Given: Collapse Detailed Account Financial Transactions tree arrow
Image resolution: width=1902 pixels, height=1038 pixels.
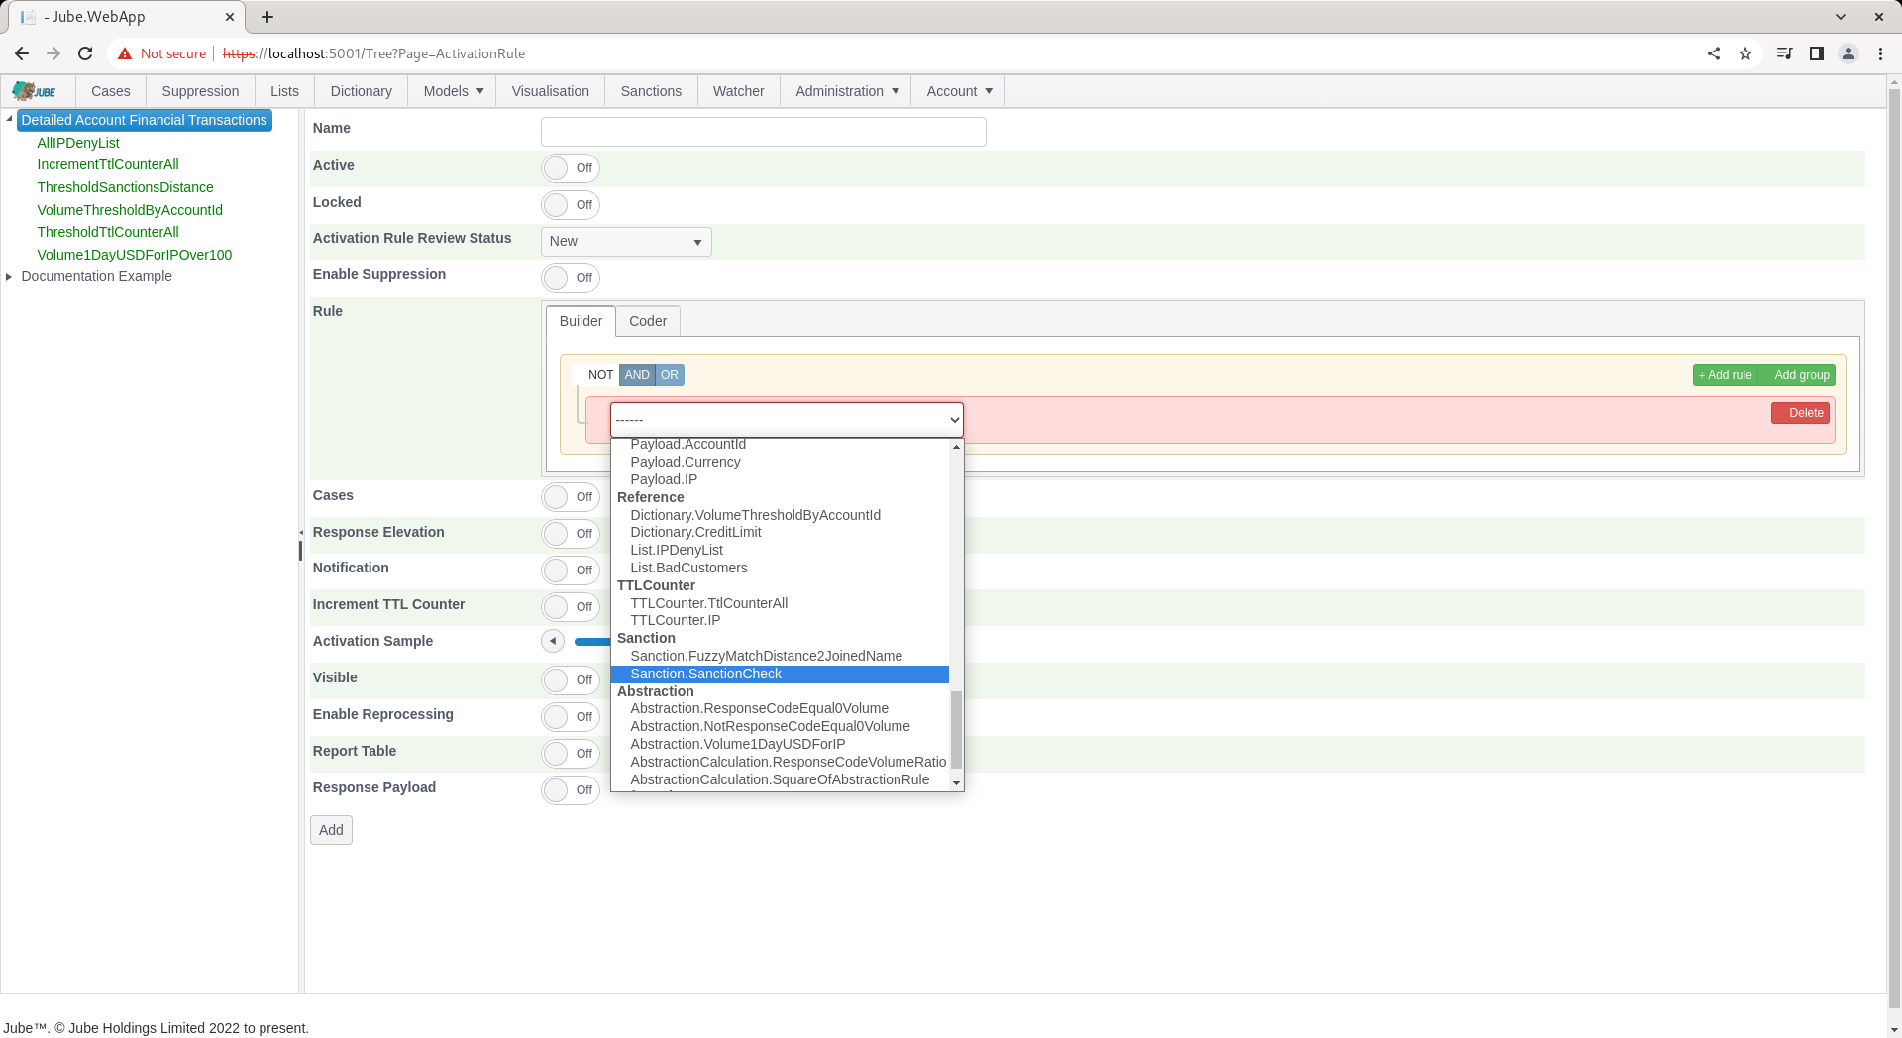Looking at the screenshot, I should 9,119.
